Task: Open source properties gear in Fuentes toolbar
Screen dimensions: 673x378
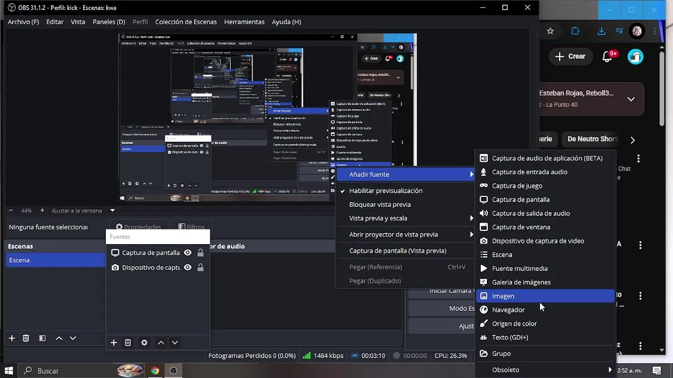Action: (x=145, y=342)
